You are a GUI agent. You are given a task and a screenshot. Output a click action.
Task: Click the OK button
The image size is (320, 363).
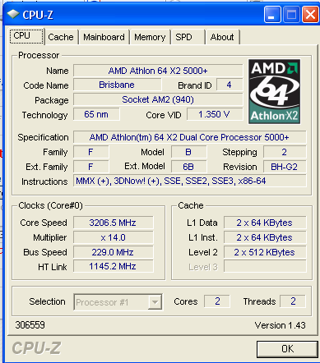click(287, 349)
